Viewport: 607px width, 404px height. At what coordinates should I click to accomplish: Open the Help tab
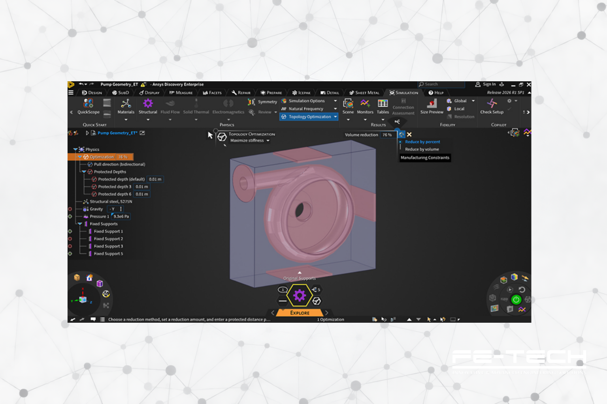coord(436,93)
